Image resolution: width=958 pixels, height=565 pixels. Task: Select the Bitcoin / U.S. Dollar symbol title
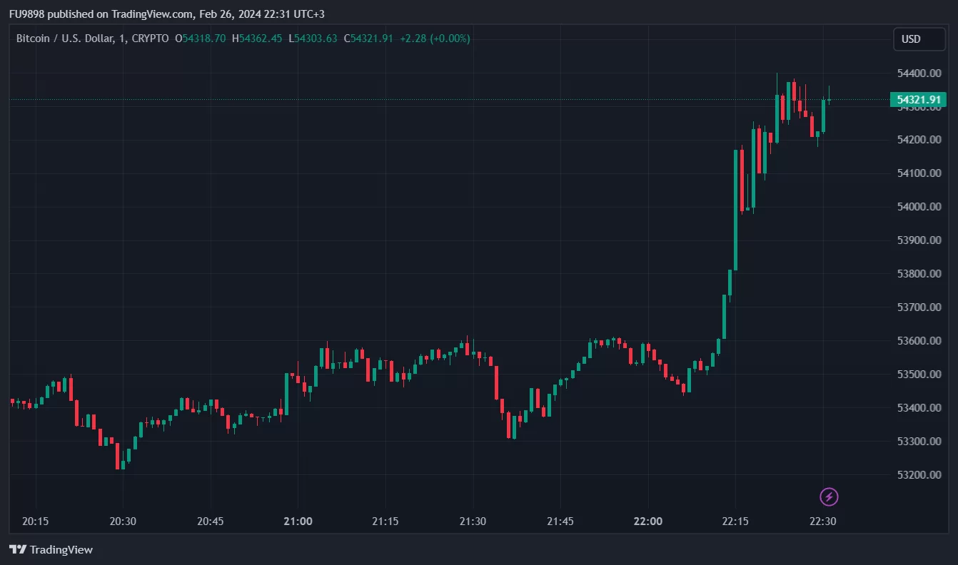point(64,39)
